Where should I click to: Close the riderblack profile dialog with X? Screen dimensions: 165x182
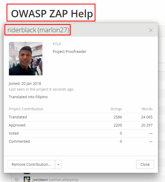coord(151,30)
